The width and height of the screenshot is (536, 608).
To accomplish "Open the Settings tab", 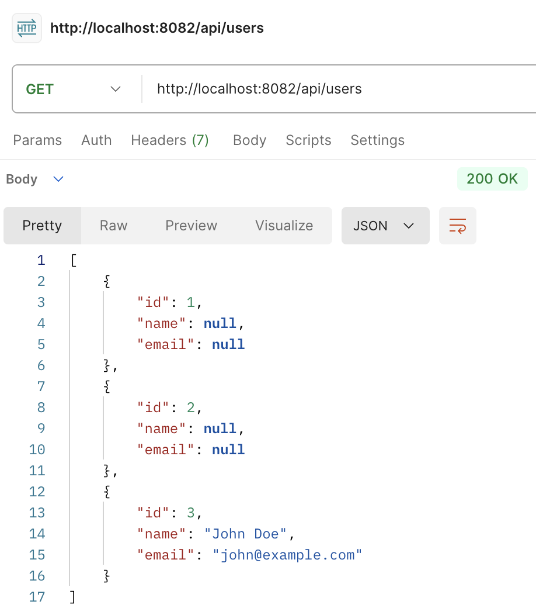I will pos(377,140).
